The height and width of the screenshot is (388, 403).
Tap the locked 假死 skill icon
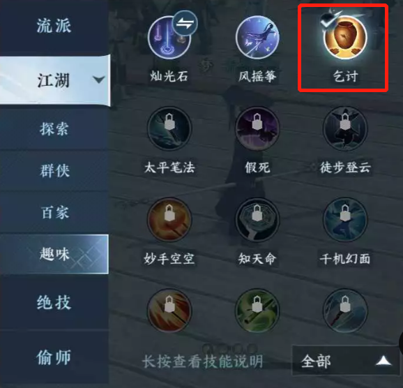(257, 128)
